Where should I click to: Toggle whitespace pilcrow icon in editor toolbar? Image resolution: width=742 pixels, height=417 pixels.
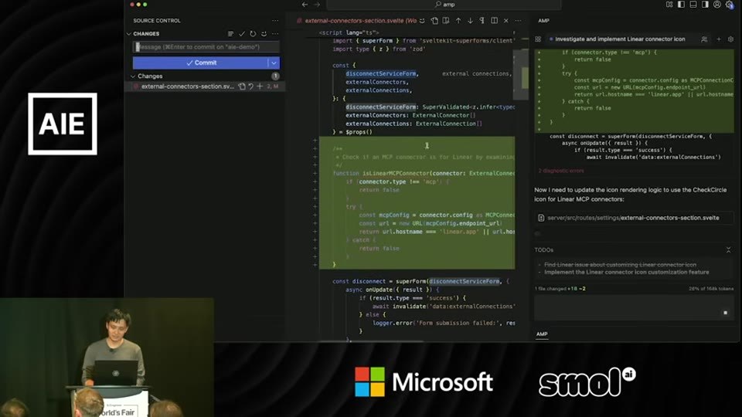click(x=482, y=21)
